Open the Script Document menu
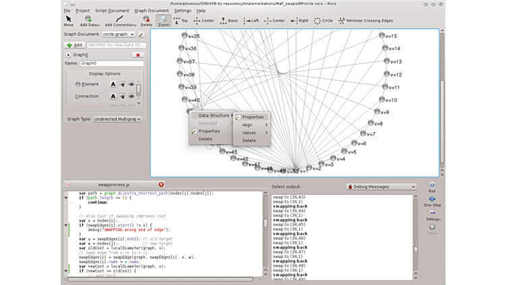The width and height of the screenshot is (507, 285). [x=112, y=11]
